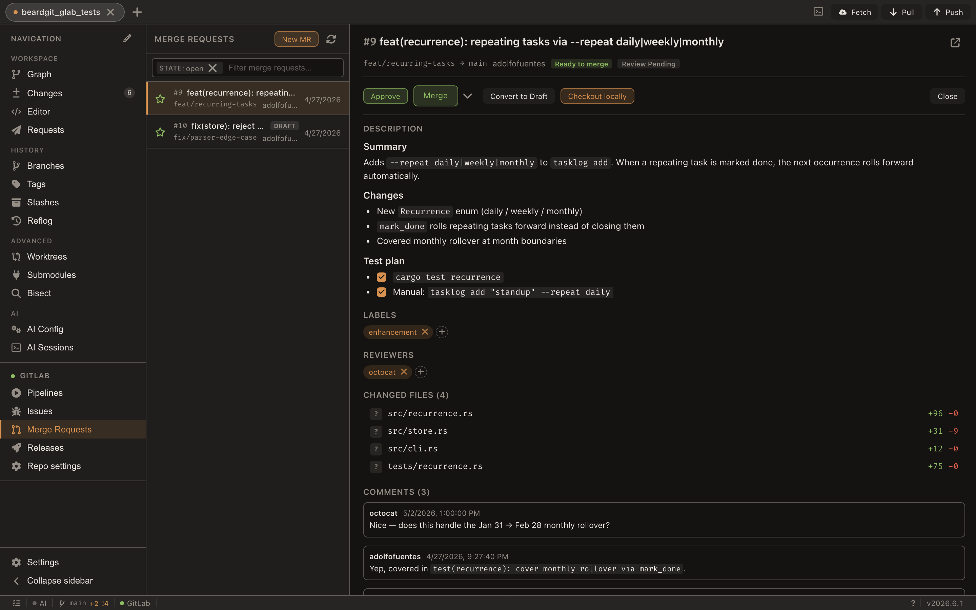The height and width of the screenshot is (610, 976).
Task: Open changed file src/store.rs
Action: (664, 431)
